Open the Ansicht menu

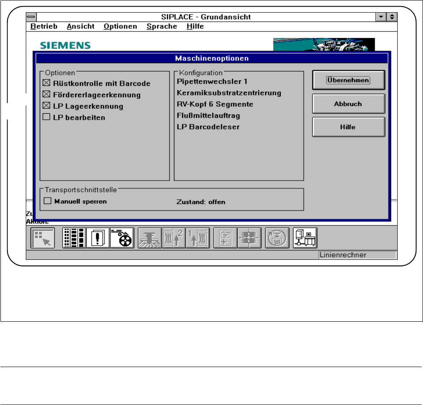(80, 26)
